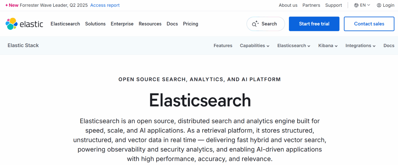Open the Solutions menu
Screen dimensions: 398x165
[95, 24]
